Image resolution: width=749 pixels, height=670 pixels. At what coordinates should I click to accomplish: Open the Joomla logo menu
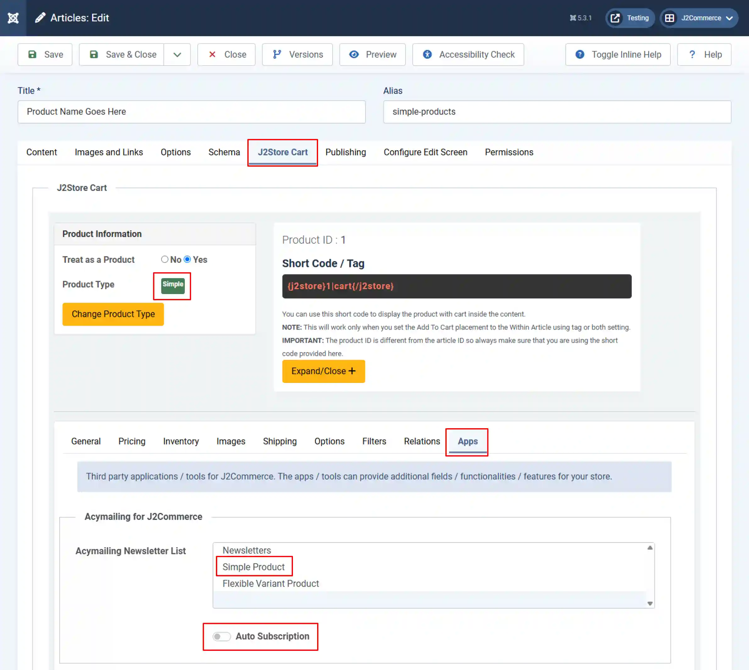point(13,18)
